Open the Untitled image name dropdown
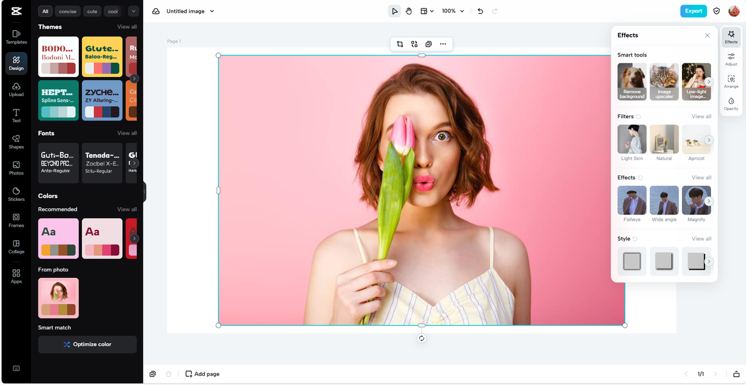Image resolution: width=746 pixels, height=385 pixels. click(190, 11)
